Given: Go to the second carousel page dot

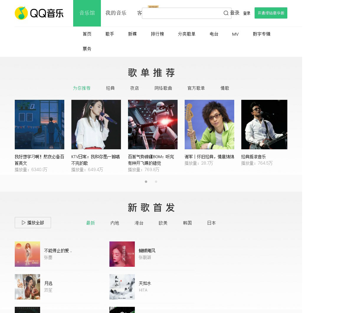Looking at the screenshot, I should [x=156, y=182].
